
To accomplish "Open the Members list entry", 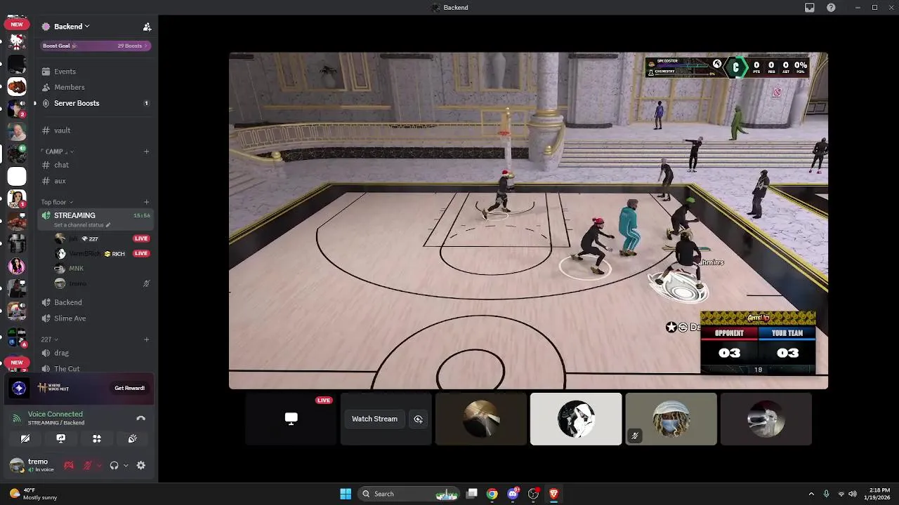I will (x=95, y=87).
